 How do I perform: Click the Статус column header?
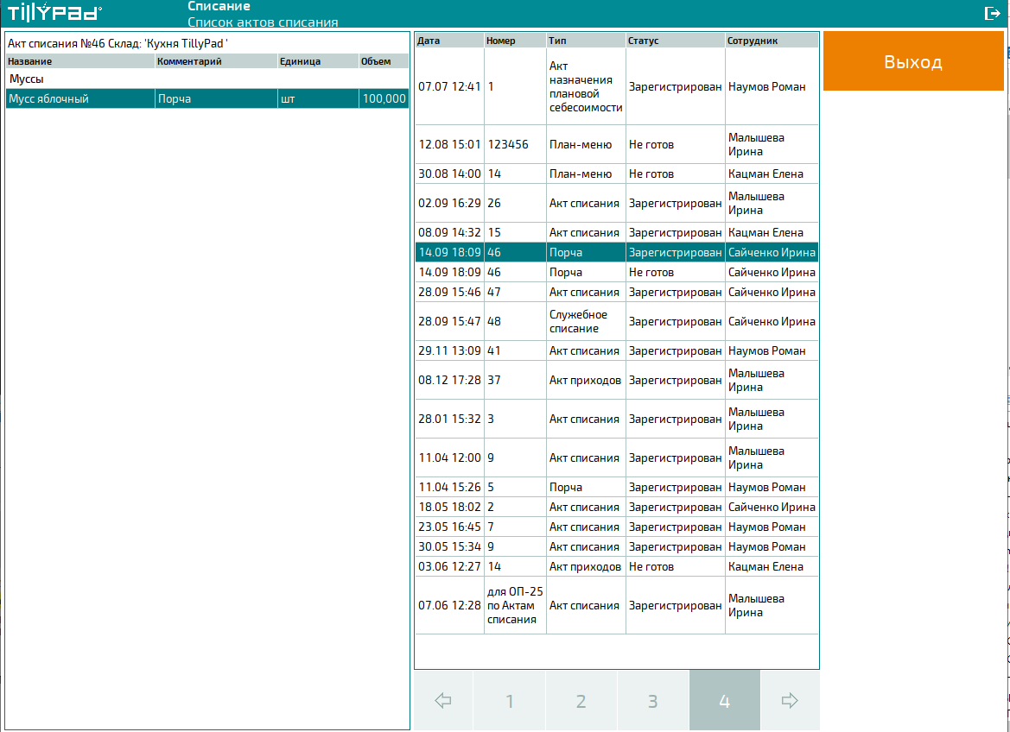point(675,41)
